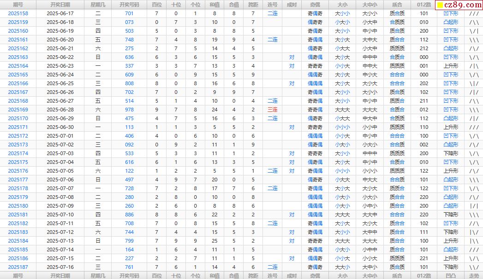Click 奇偶 in the top header row

315,5
